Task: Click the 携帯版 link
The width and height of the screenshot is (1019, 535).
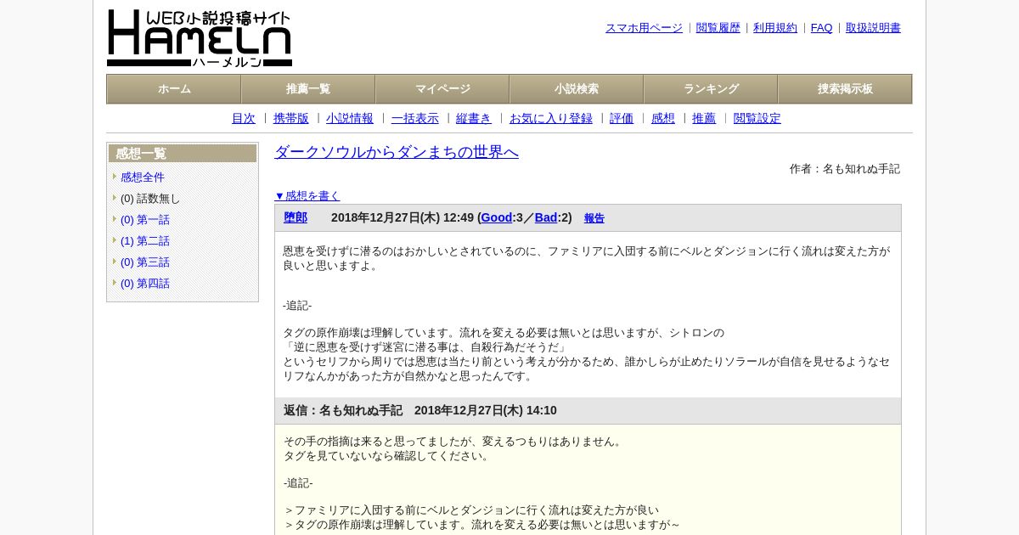Action: [x=291, y=119]
